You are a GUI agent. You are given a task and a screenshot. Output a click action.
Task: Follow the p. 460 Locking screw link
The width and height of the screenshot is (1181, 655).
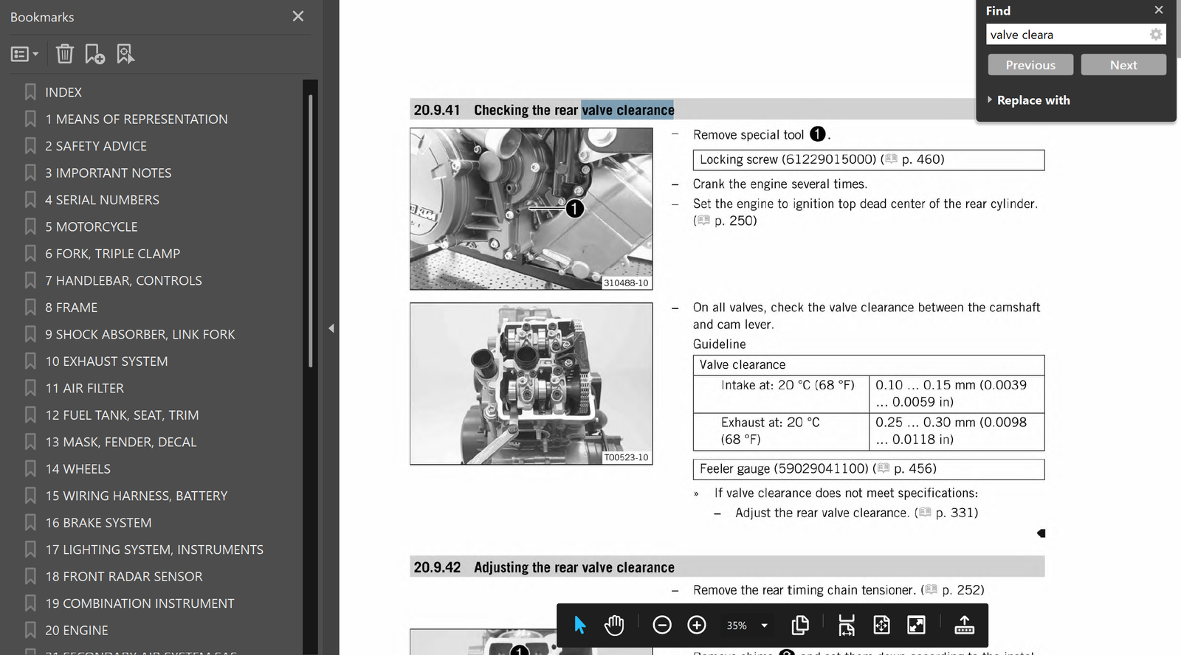914,159
